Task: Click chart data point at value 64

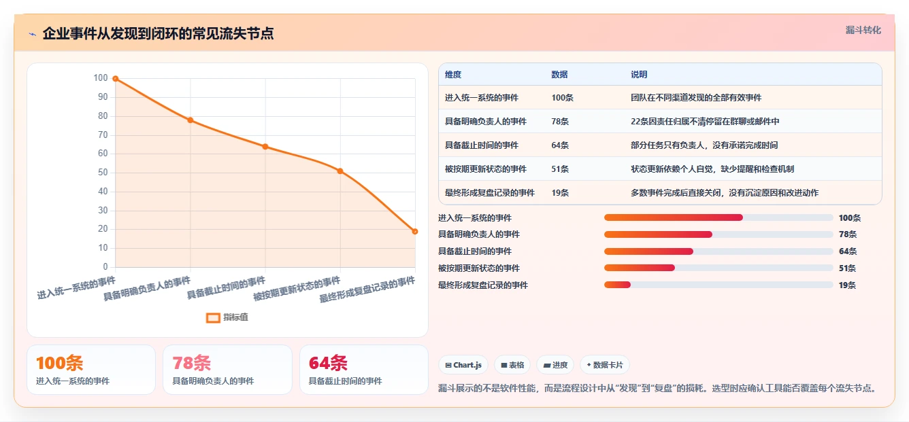Action: pyautogui.click(x=265, y=147)
